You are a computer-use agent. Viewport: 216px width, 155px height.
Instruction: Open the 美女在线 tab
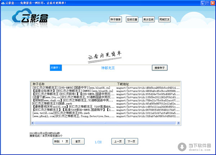coord(148,19)
